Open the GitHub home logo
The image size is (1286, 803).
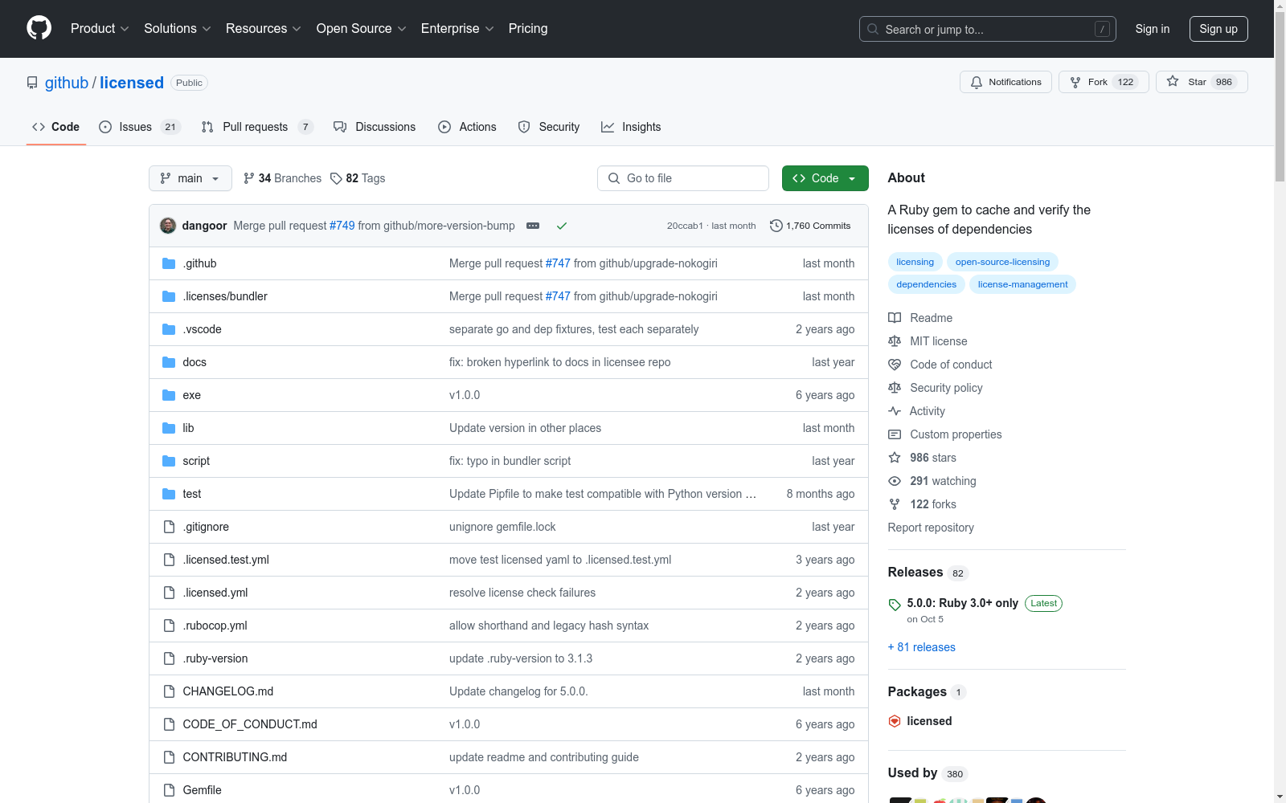click(39, 28)
